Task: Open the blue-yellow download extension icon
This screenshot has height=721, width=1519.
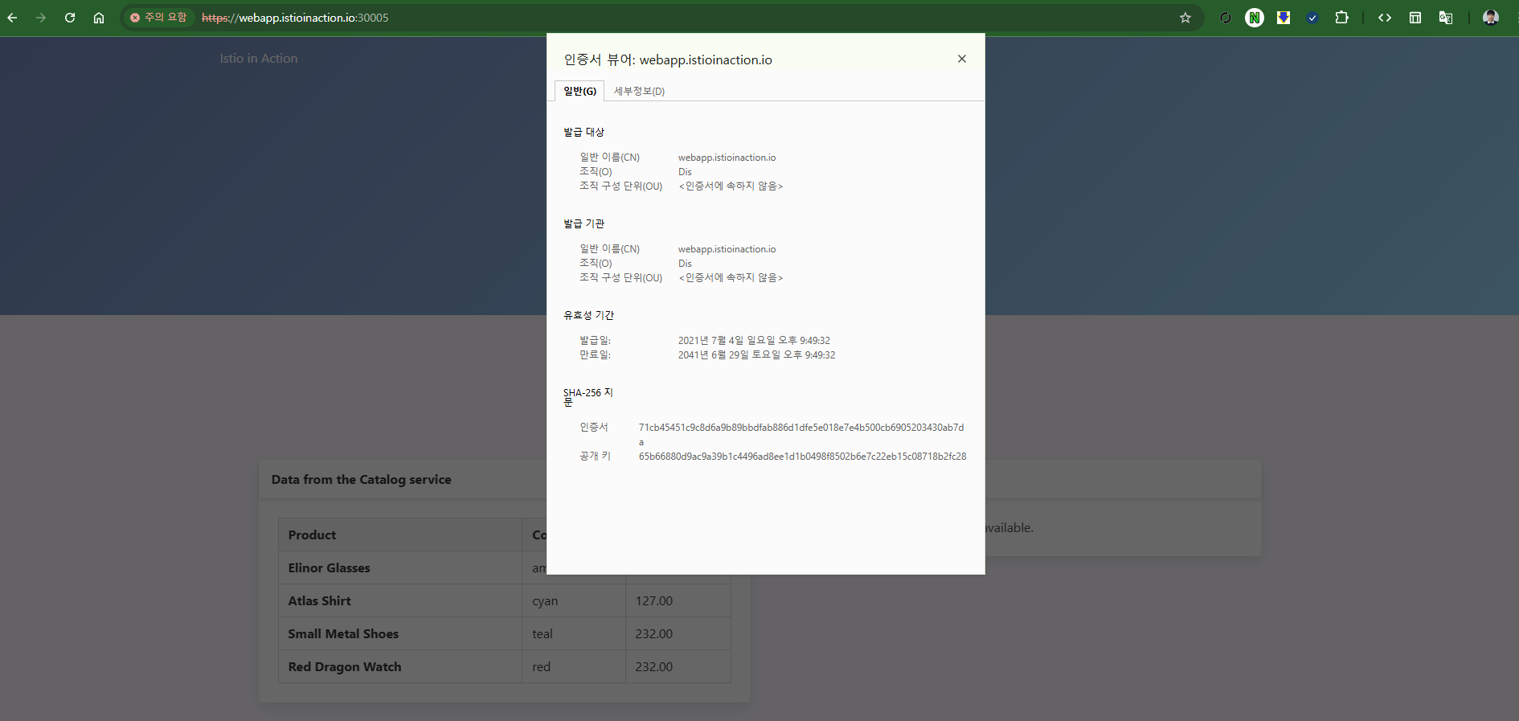Action: [1284, 18]
